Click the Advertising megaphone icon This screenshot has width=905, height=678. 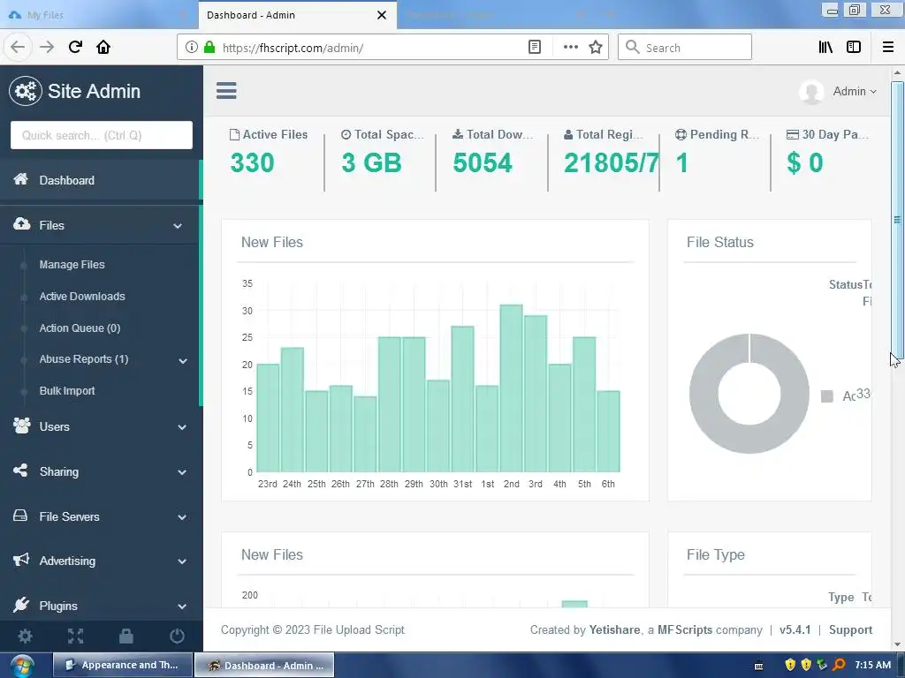[21, 560]
